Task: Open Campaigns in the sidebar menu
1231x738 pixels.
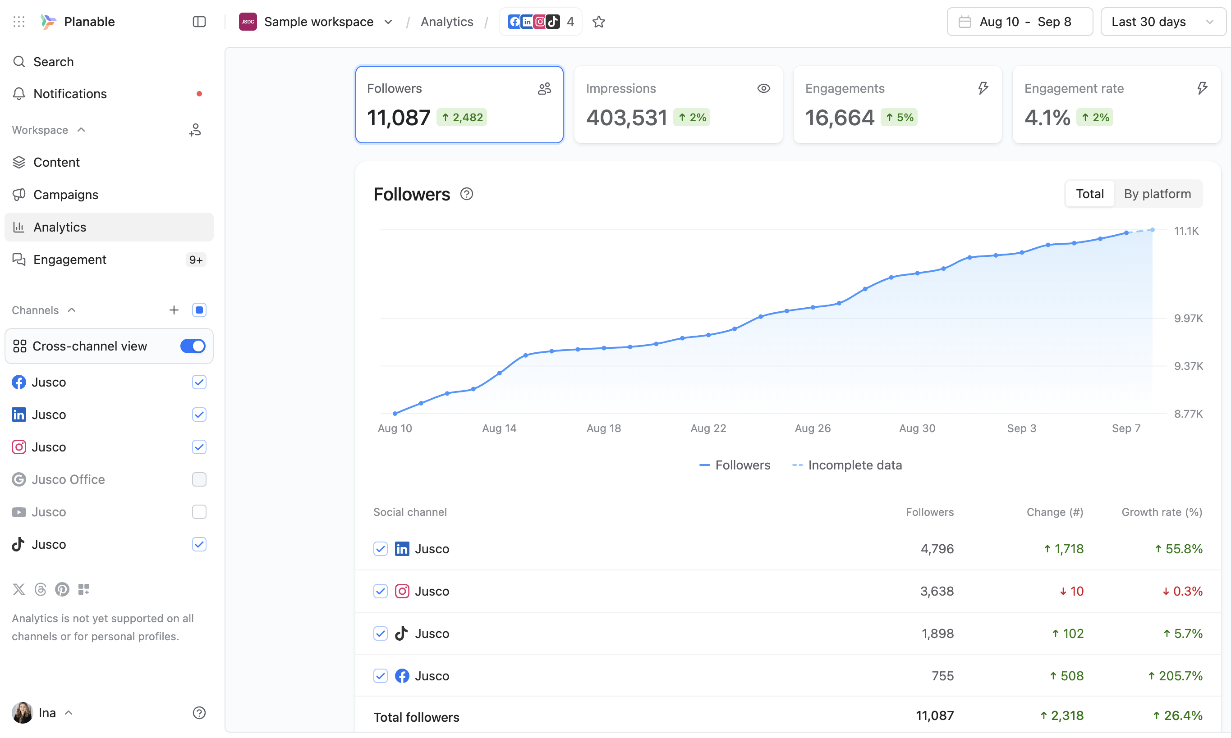Action: pos(66,195)
